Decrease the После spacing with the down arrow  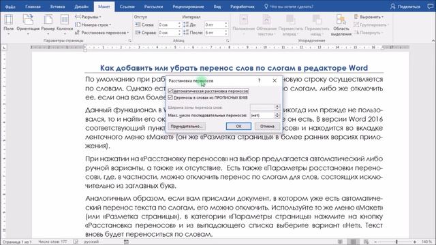226,34
